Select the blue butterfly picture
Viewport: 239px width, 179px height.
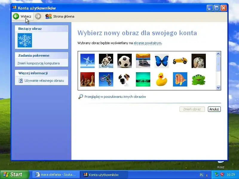tap(162, 61)
